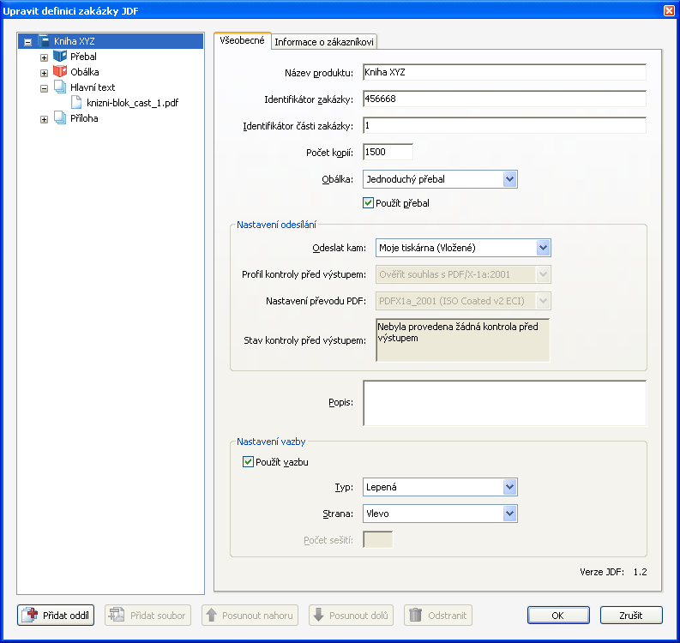Cancel with the Zrušit button
This screenshot has width=680, height=643.
631,615
